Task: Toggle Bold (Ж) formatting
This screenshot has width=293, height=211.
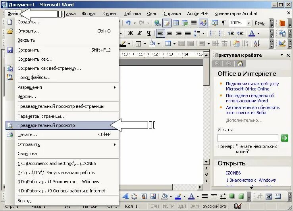Action: [131, 33]
